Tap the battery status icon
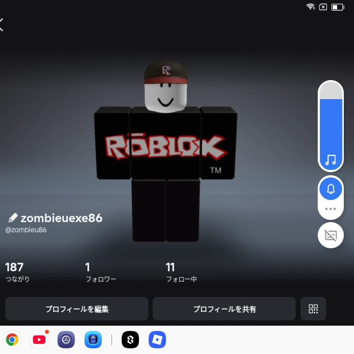This screenshot has height=354, width=354. pos(338,7)
